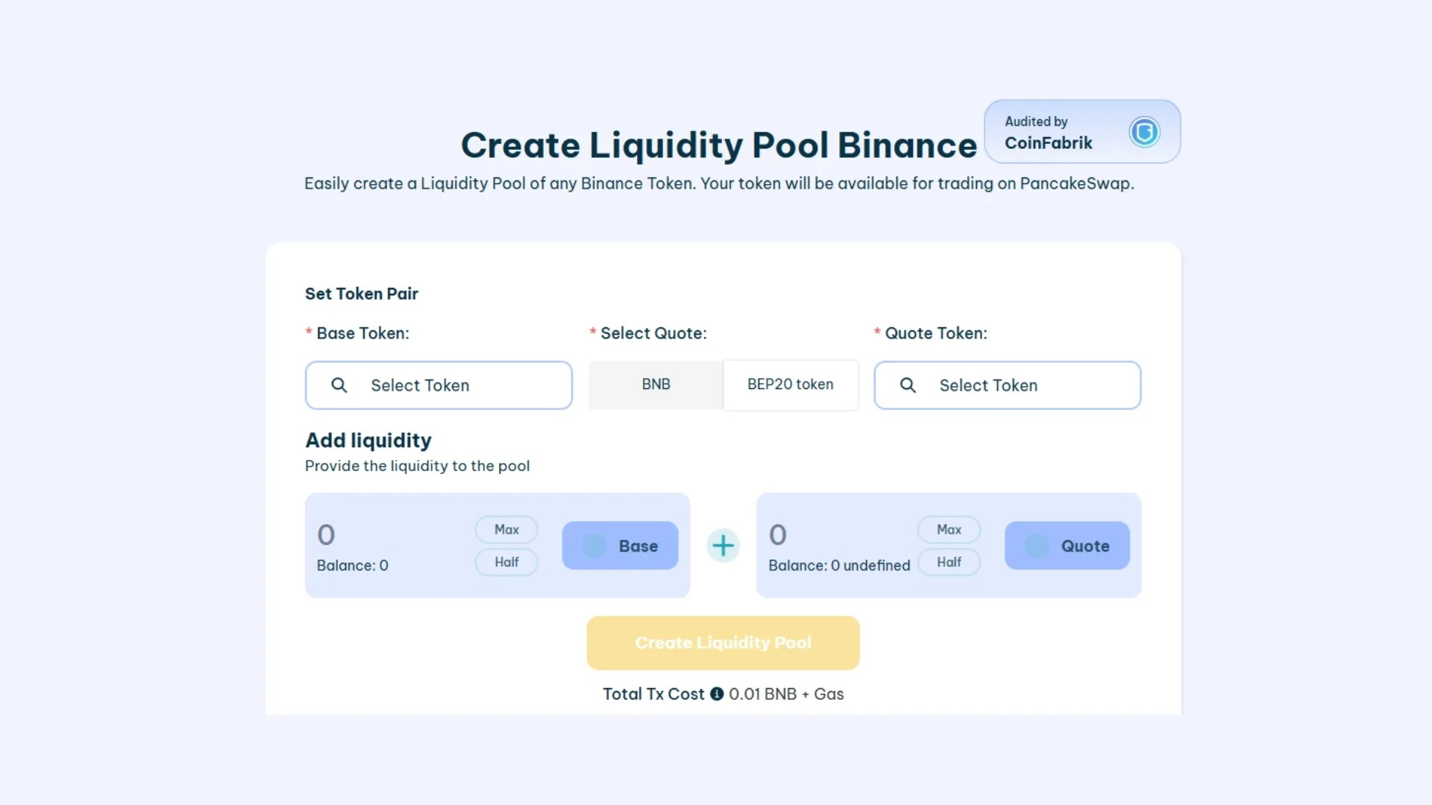Click Half for the base amount
Image resolution: width=1432 pixels, height=805 pixels.
coord(506,562)
